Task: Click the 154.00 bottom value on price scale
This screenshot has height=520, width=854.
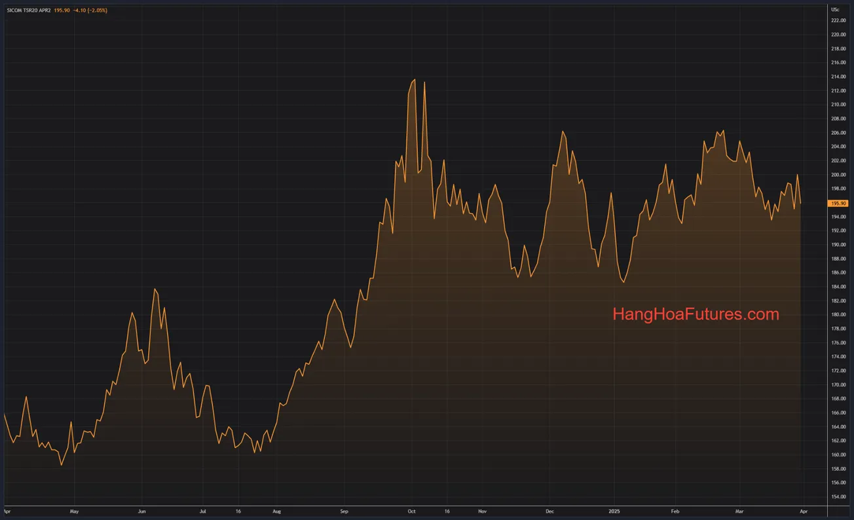Action: (x=838, y=497)
